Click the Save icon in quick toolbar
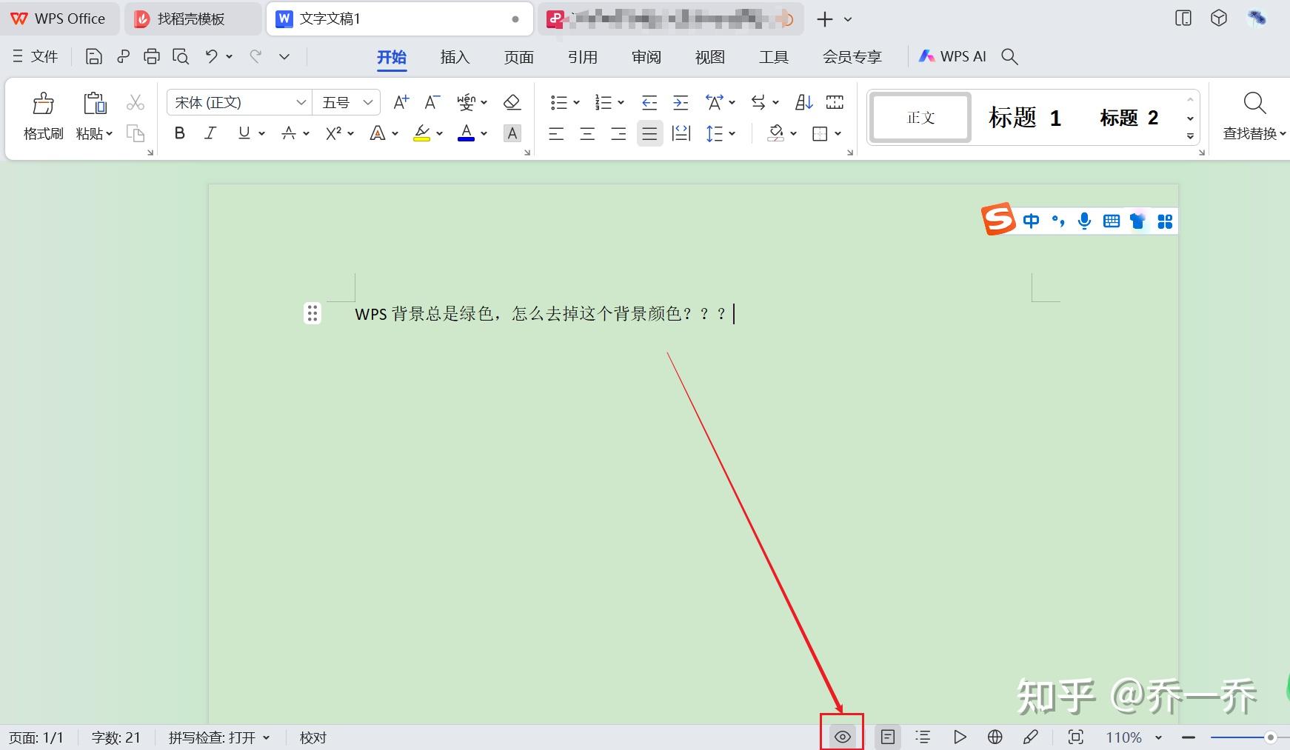 93,56
